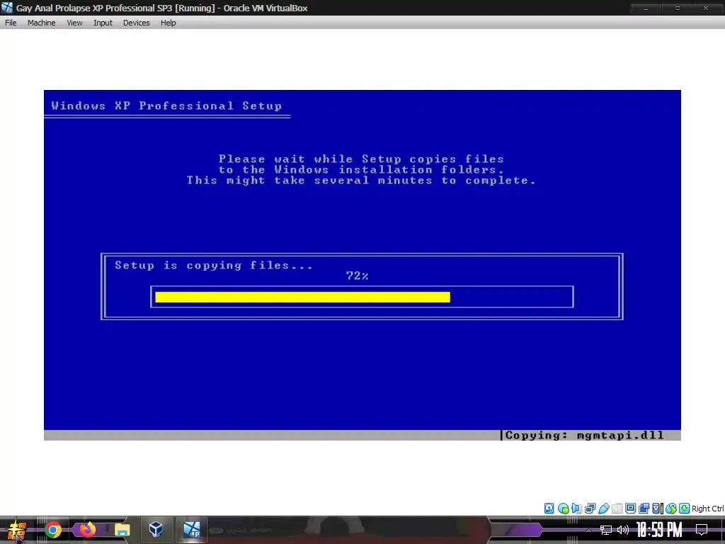Screen dimensions: 725x544
Task: Minimize the VirtualBox window
Action: click(646, 8)
